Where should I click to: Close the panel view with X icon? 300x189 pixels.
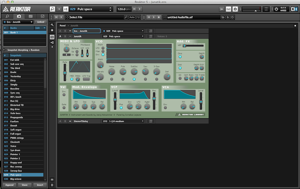point(295,26)
